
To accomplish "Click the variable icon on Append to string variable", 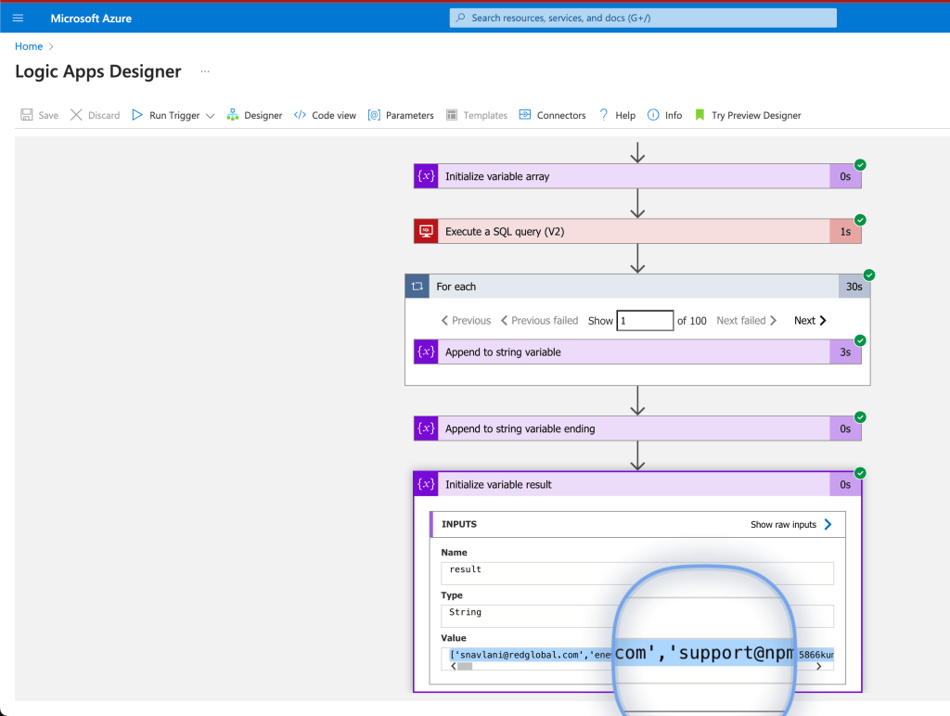I will click(426, 352).
